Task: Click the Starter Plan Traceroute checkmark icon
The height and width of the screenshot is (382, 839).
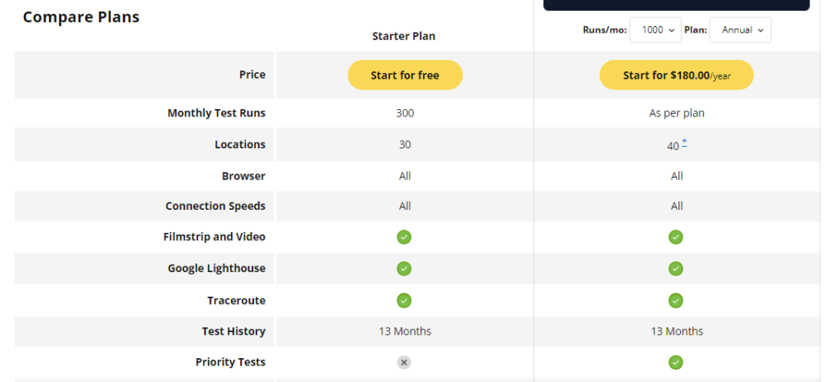Action: [x=404, y=300]
